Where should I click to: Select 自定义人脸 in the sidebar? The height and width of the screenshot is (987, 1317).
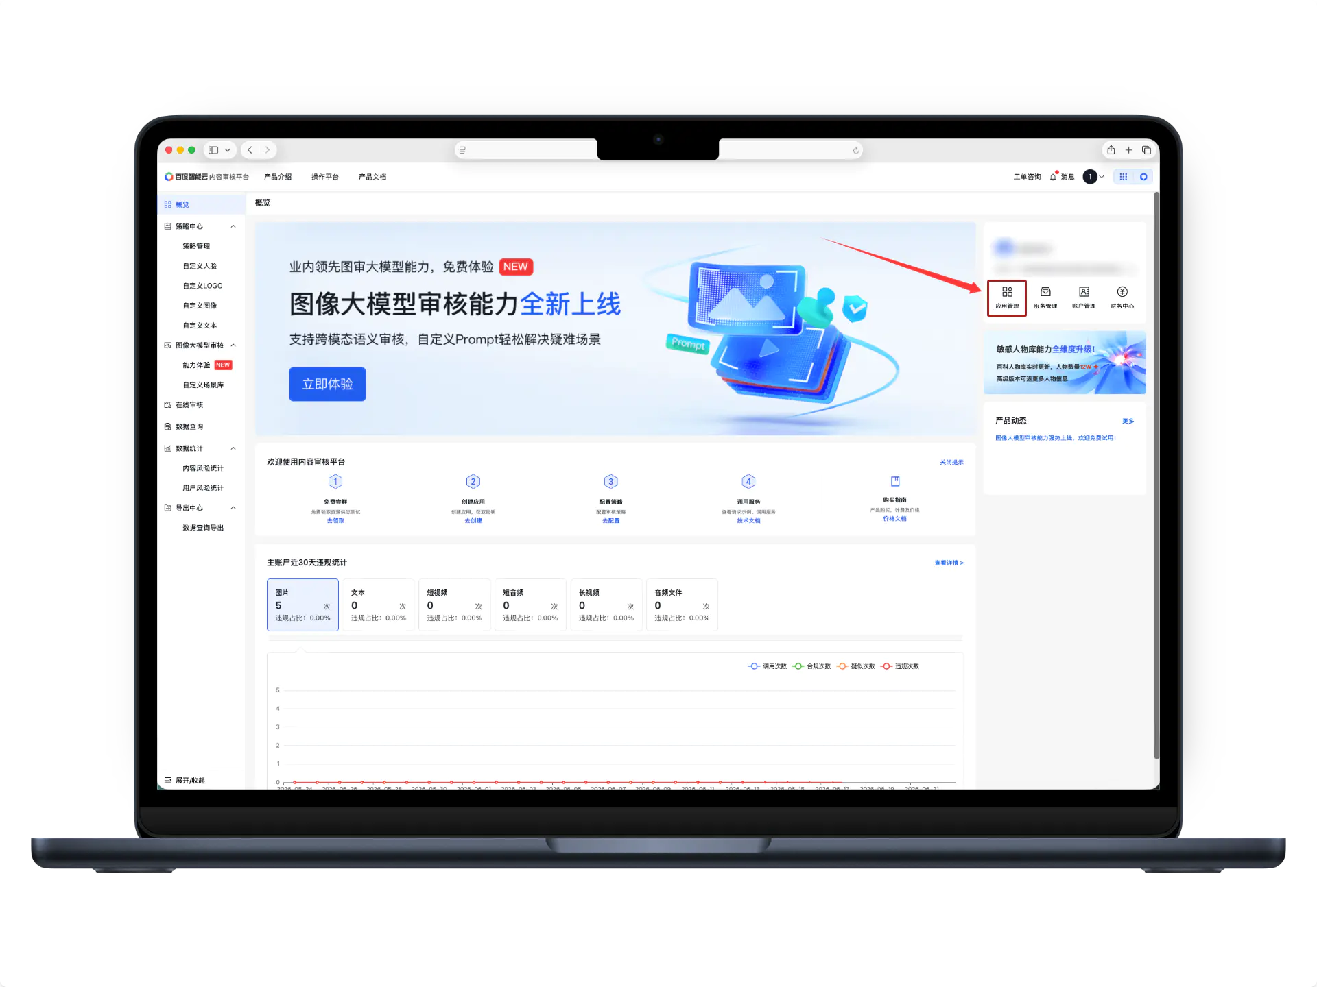pos(200,266)
